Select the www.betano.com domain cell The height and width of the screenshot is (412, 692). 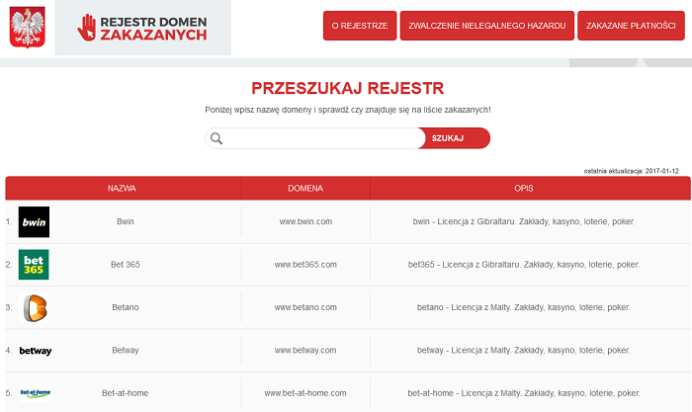tap(305, 307)
